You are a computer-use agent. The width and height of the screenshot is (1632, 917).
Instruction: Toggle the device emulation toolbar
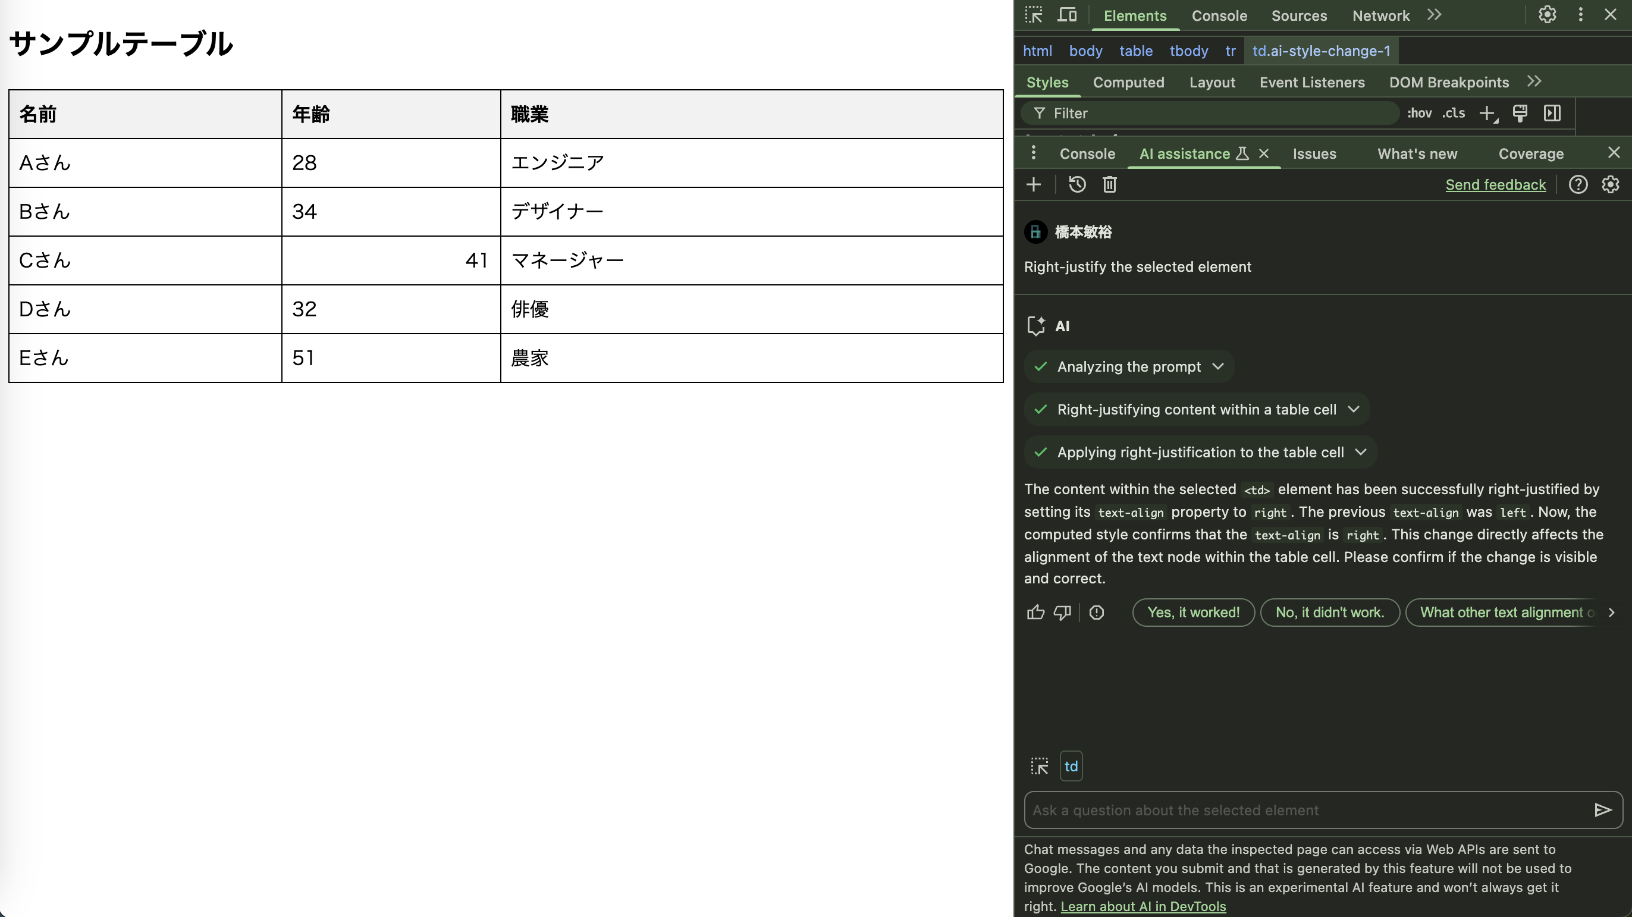pos(1068,14)
